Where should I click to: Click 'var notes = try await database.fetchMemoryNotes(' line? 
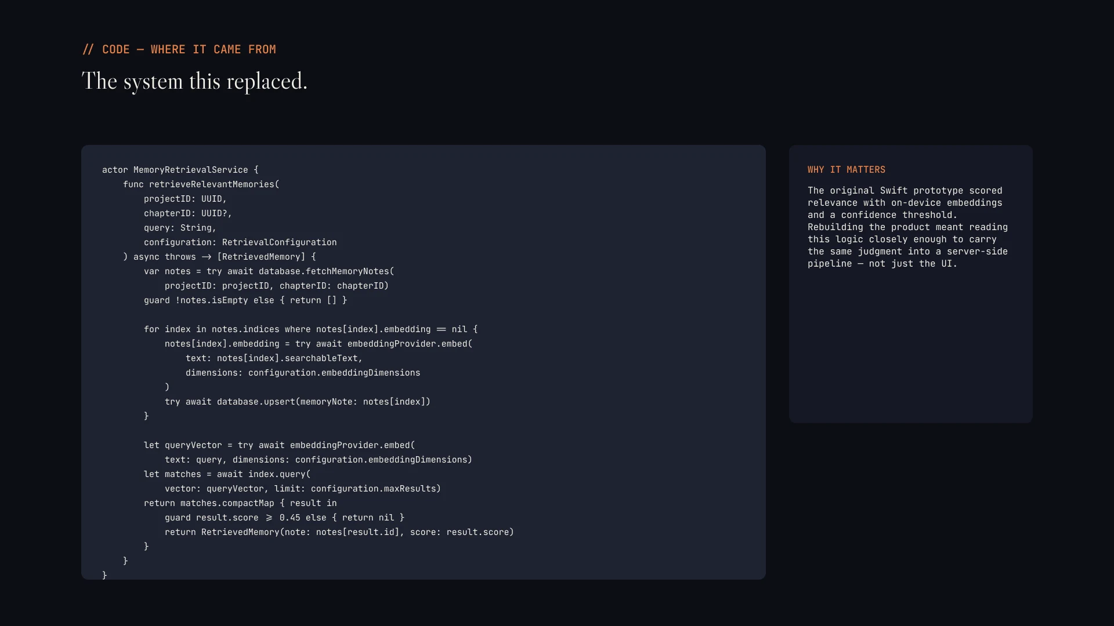click(x=269, y=271)
